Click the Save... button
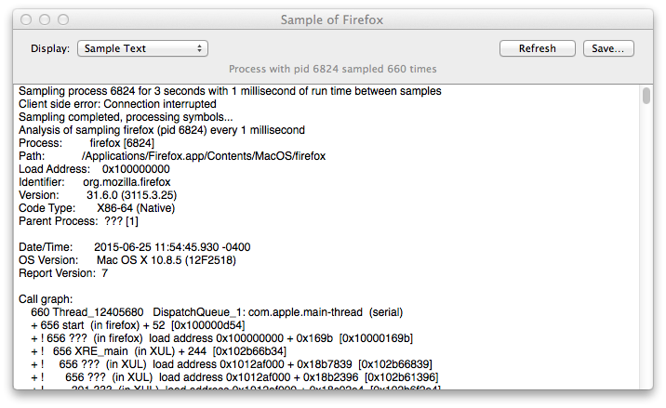Image resolution: width=666 pixels, height=408 pixels. pyautogui.click(x=608, y=48)
